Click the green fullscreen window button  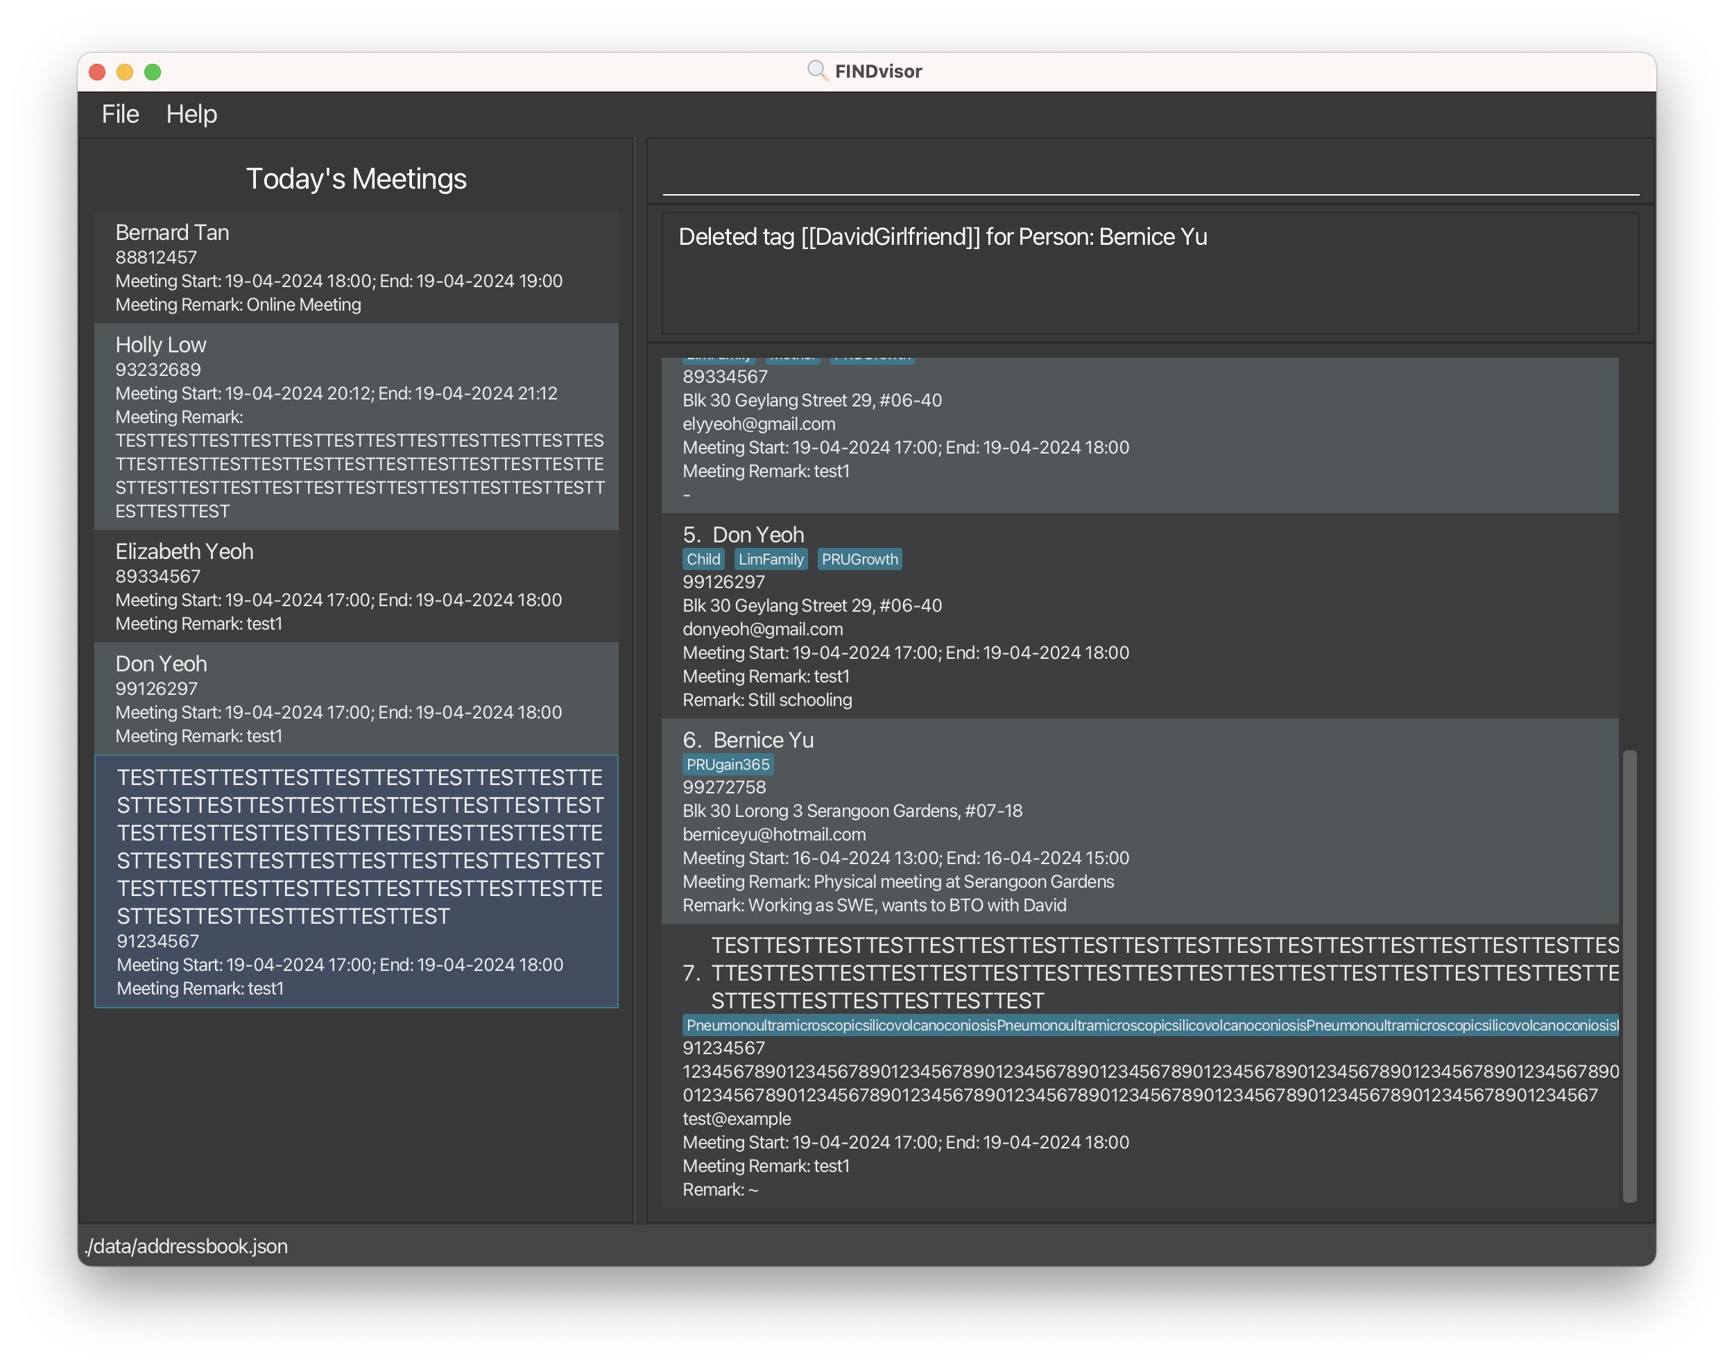[153, 72]
